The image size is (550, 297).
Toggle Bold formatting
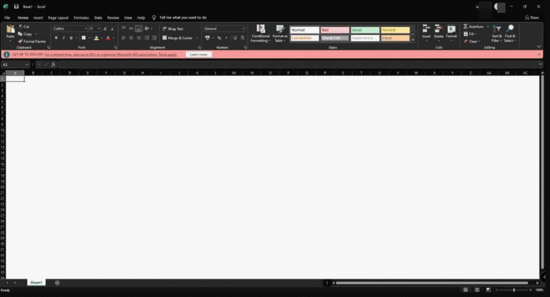(x=56, y=38)
